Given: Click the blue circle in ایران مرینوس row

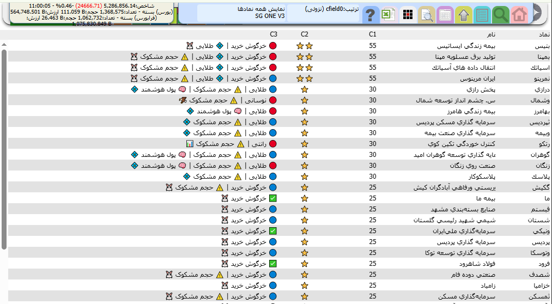Looking at the screenshot, I should [x=273, y=78].
